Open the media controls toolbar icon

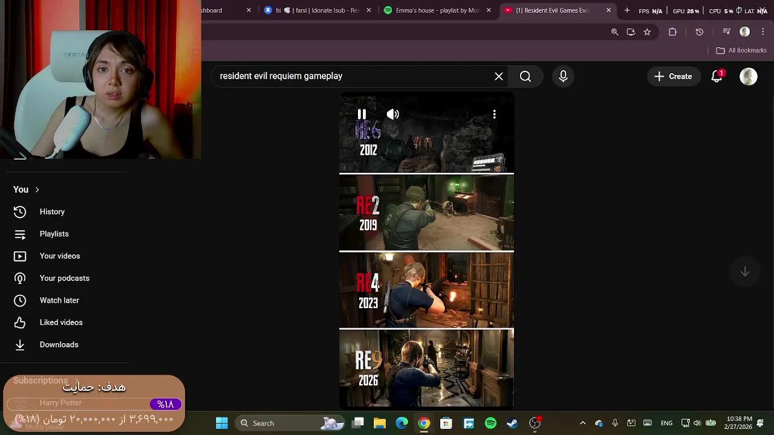(x=727, y=32)
